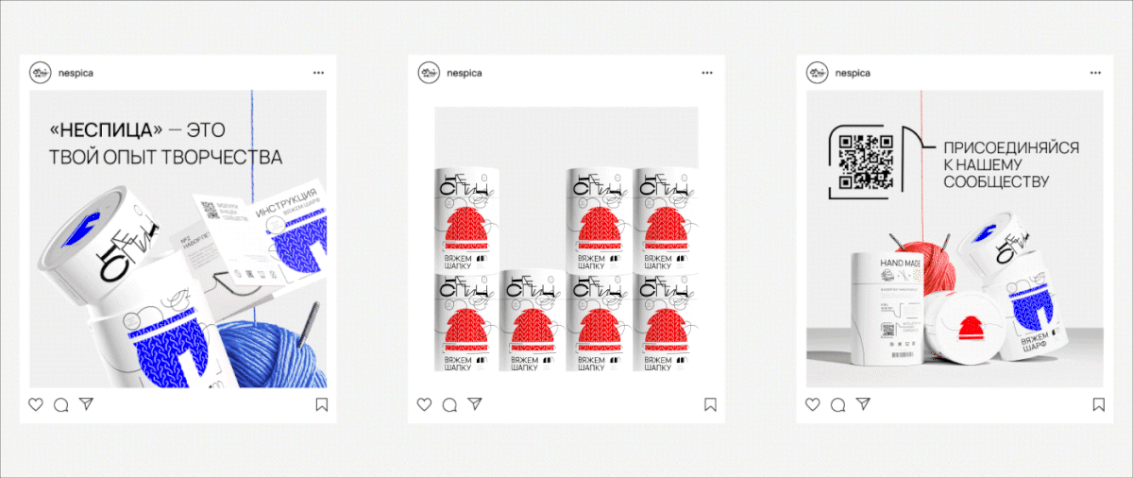Share the third post via send icon
Screen dimensions: 1133x478
[863, 404]
